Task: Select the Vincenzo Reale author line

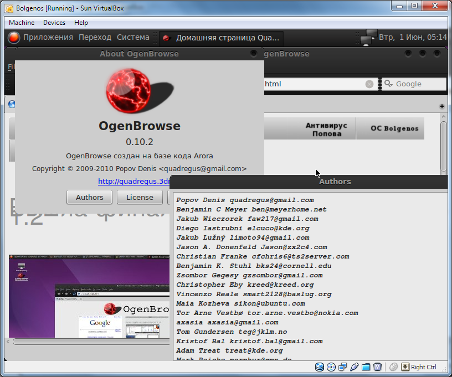Action: coord(254,294)
